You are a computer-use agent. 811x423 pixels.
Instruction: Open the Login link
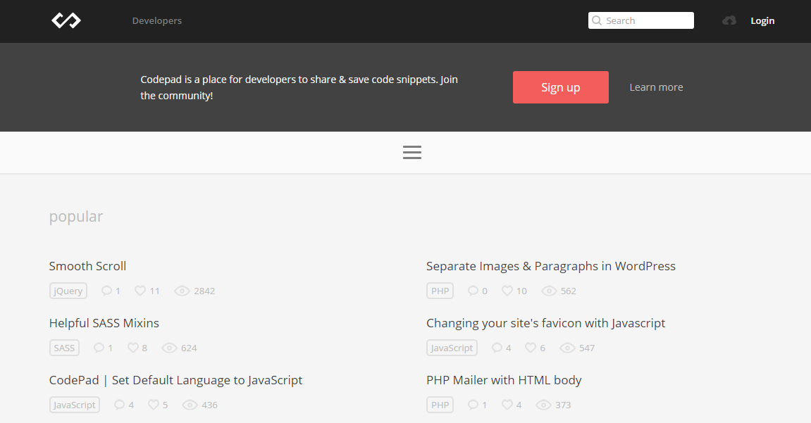762,20
